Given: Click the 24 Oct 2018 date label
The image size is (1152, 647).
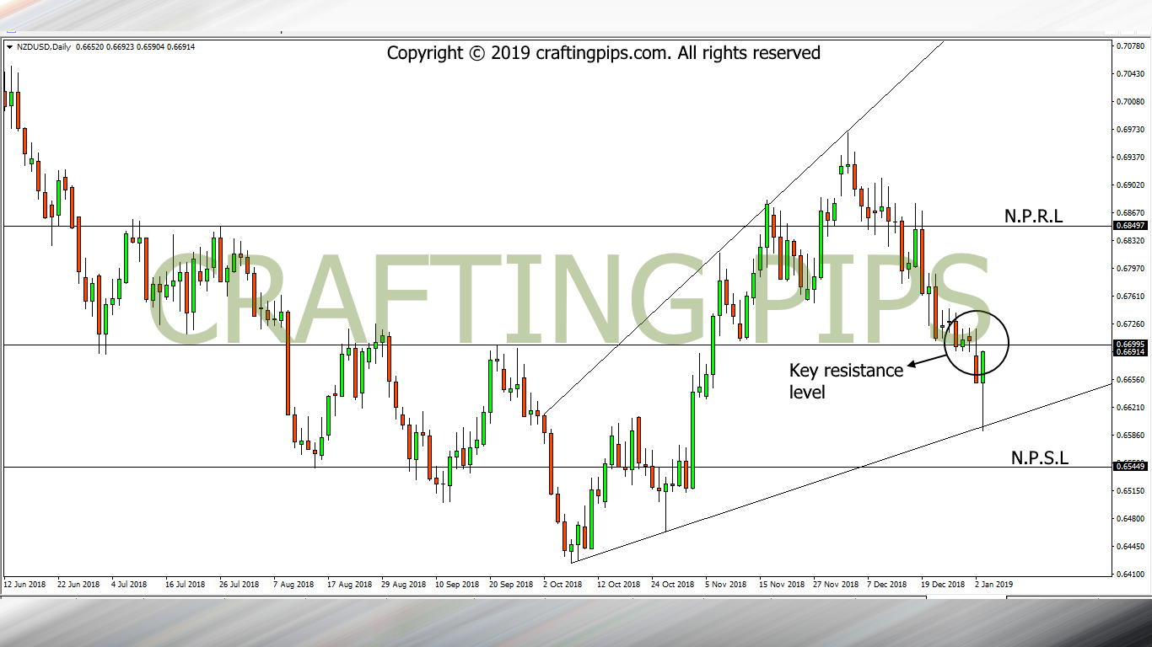Looking at the screenshot, I should pos(672,583).
